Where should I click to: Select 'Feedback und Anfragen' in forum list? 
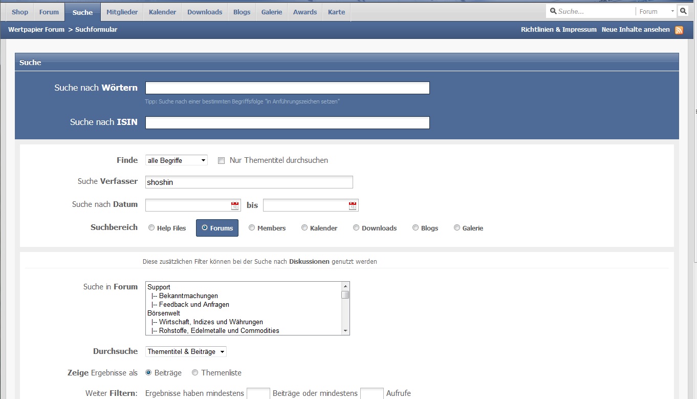click(194, 305)
